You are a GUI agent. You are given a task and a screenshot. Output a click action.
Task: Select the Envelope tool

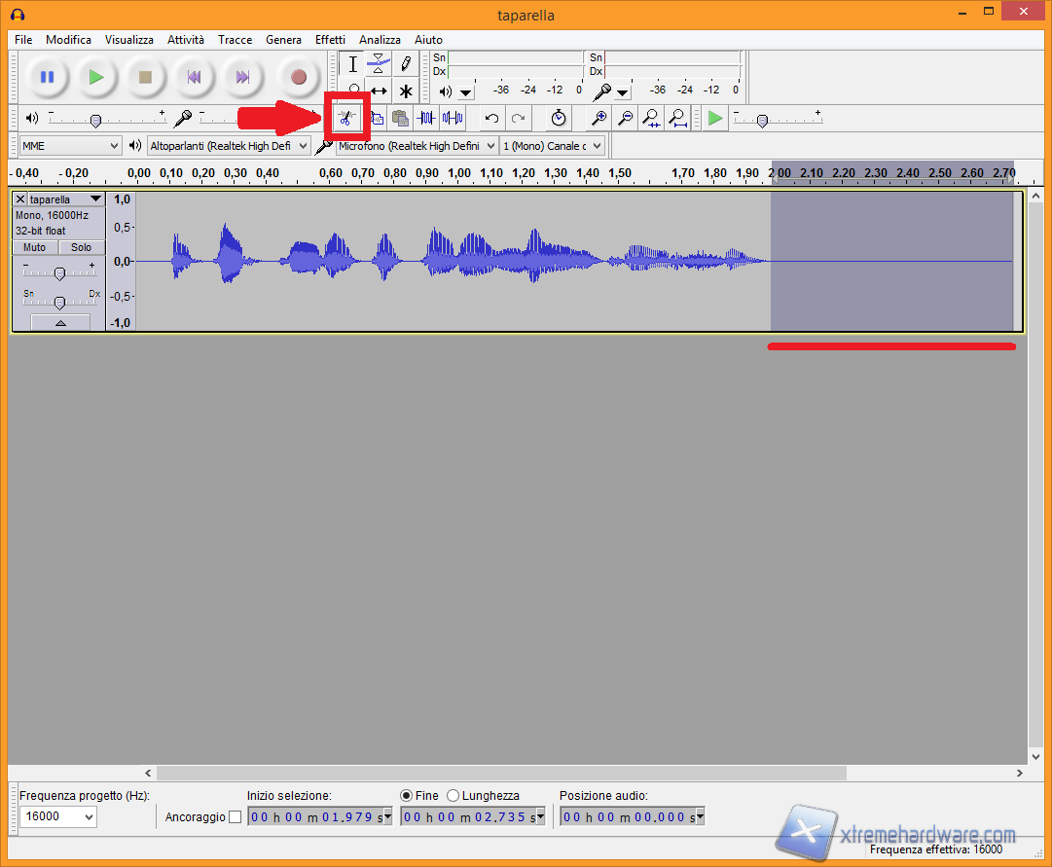(379, 64)
